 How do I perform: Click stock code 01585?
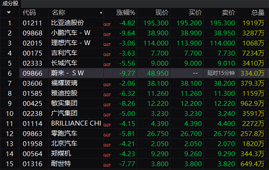[32, 94]
